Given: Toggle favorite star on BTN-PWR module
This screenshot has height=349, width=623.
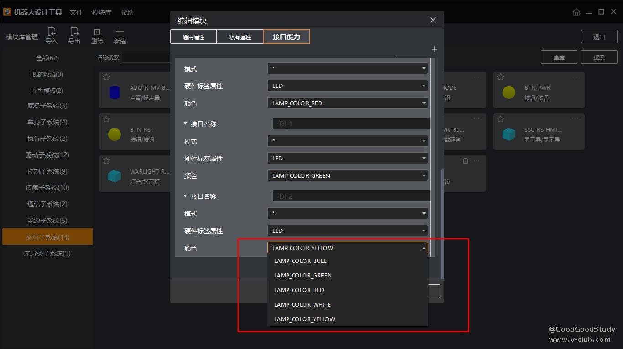Looking at the screenshot, I should click(501, 77).
